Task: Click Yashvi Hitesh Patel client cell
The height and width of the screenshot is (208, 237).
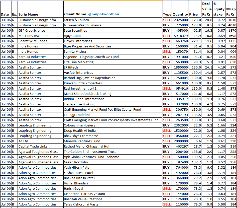Action: pos(113,173)
